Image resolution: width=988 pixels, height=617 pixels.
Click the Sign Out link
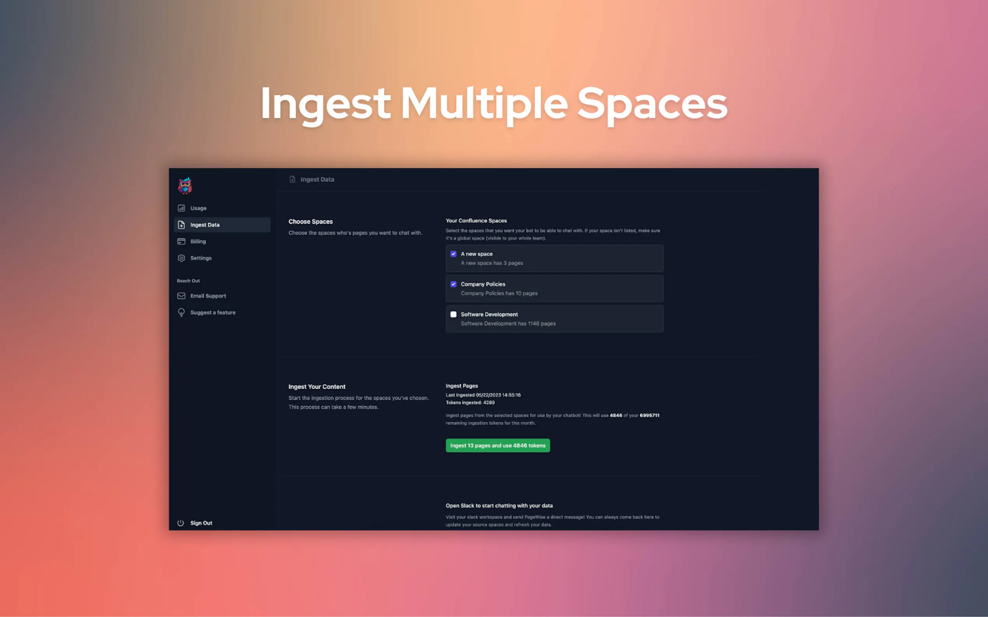(201, 523)
